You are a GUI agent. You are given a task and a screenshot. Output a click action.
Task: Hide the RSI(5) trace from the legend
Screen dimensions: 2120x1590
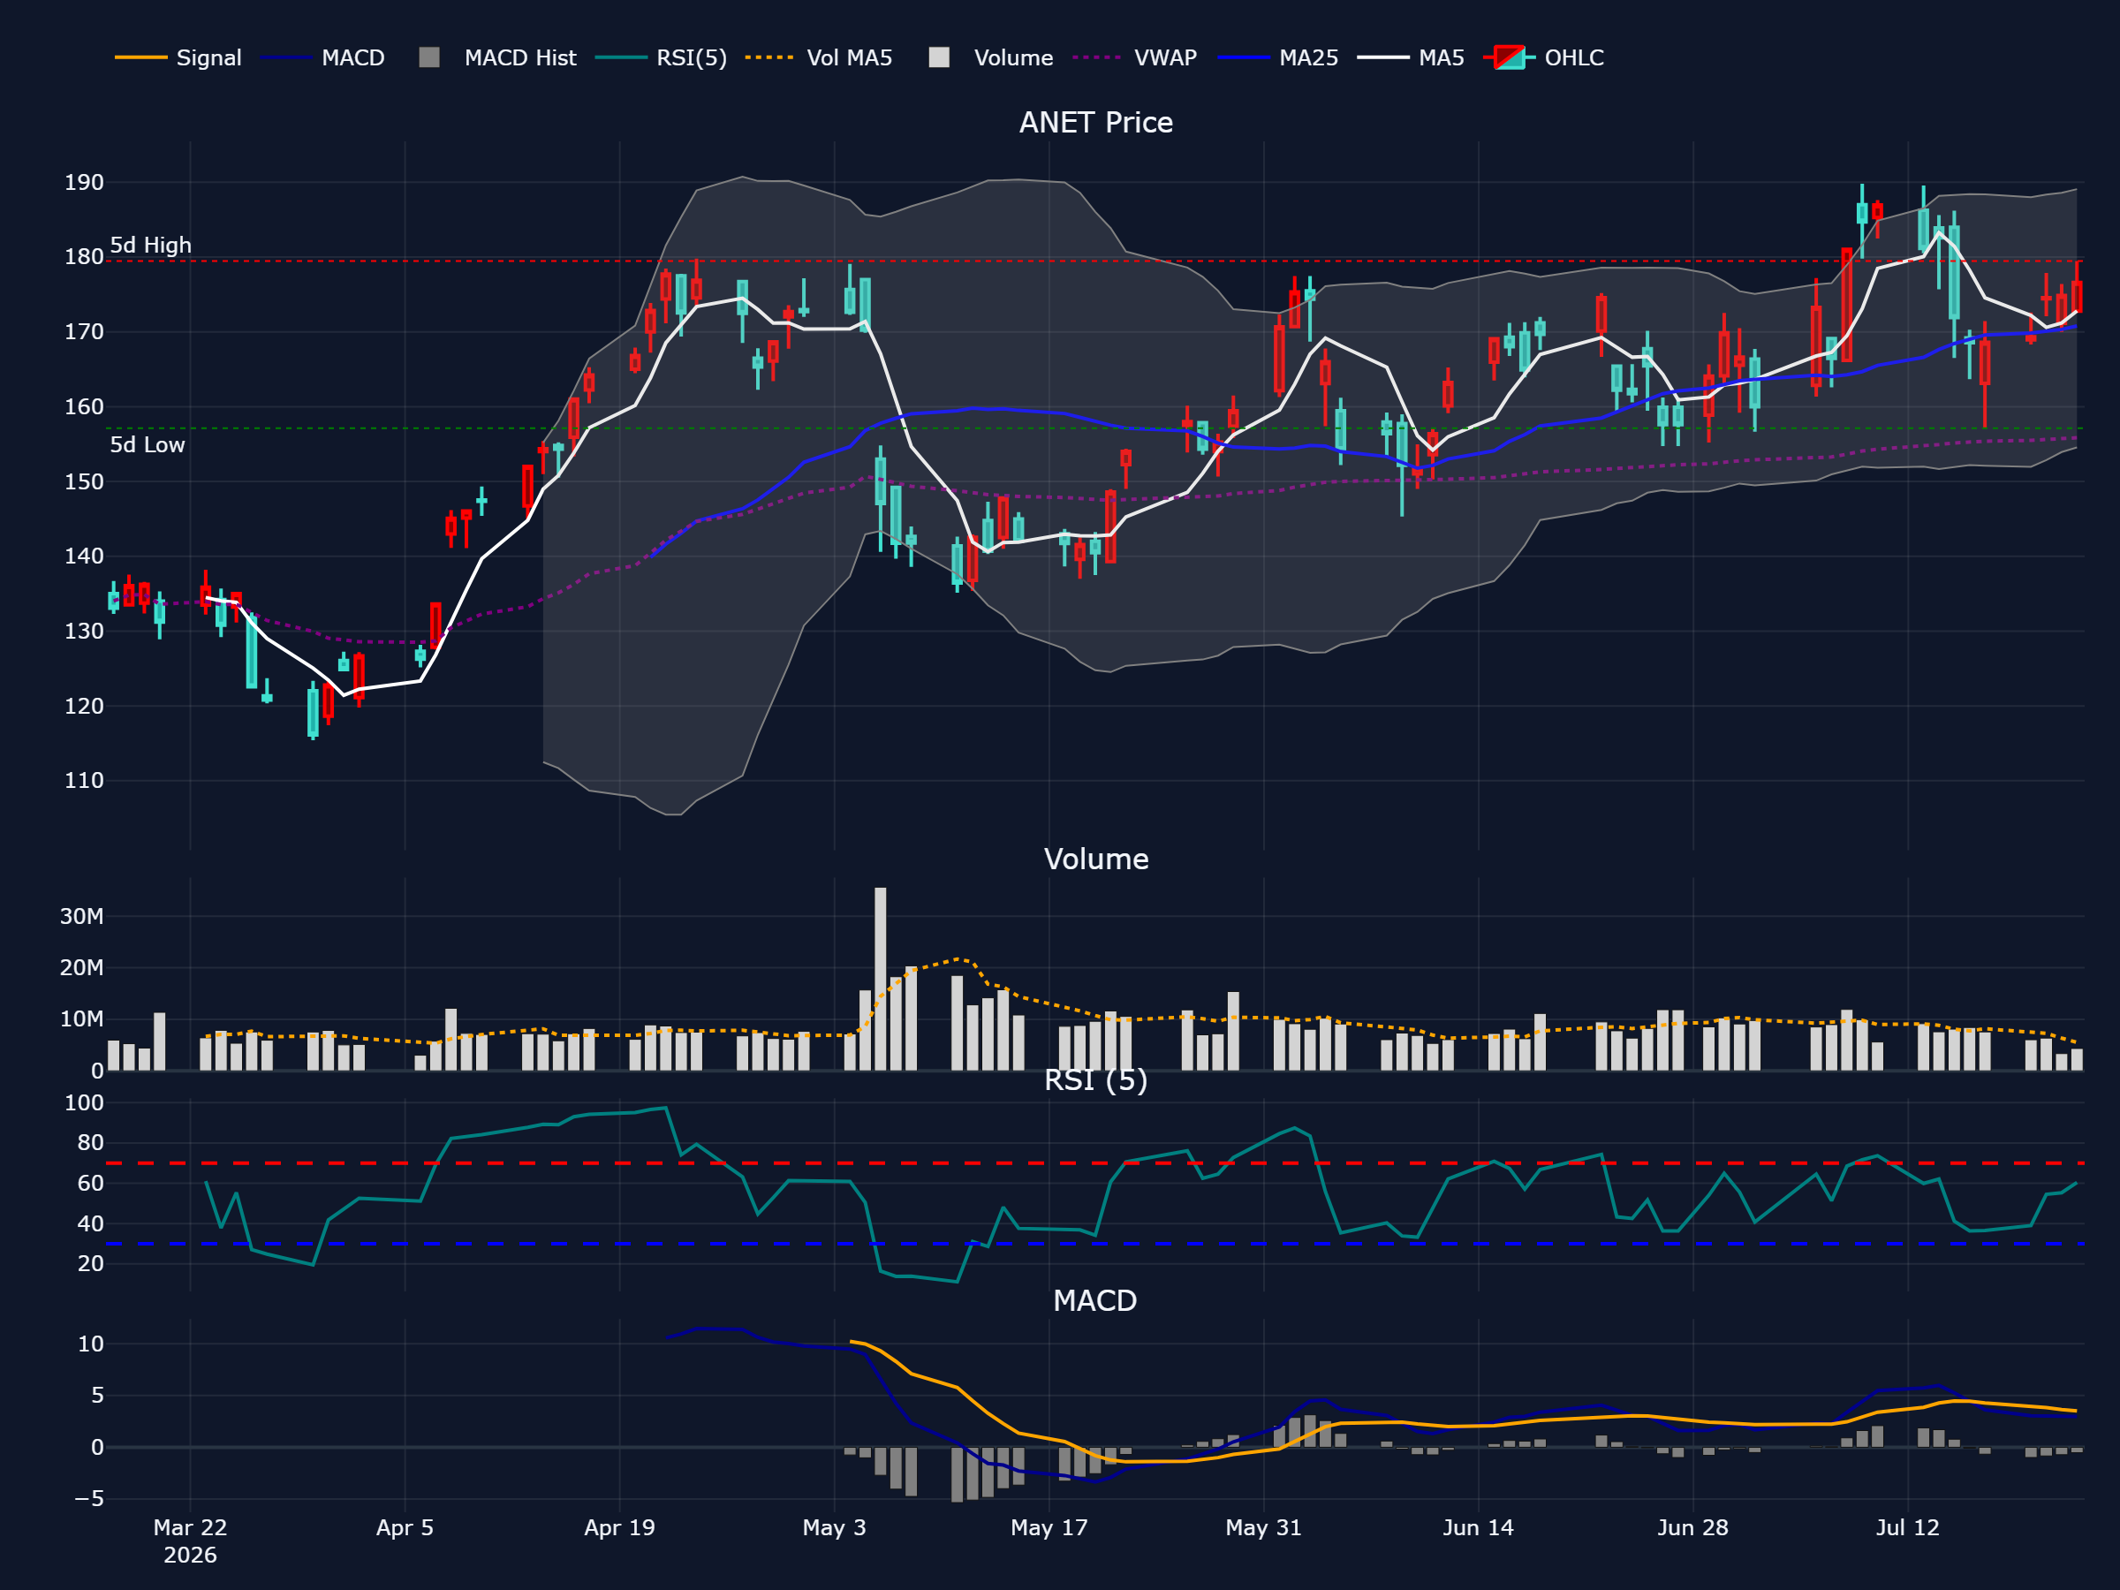coord(661,57)
